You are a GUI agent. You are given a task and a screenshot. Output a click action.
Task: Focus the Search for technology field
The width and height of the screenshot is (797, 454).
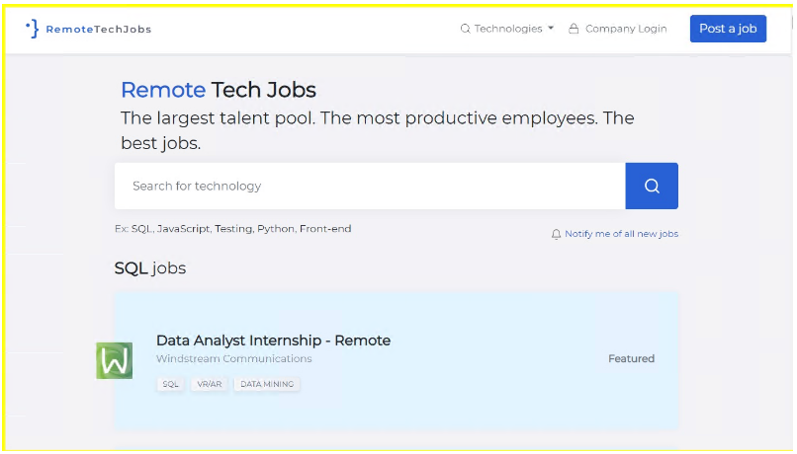coord(370,186)
